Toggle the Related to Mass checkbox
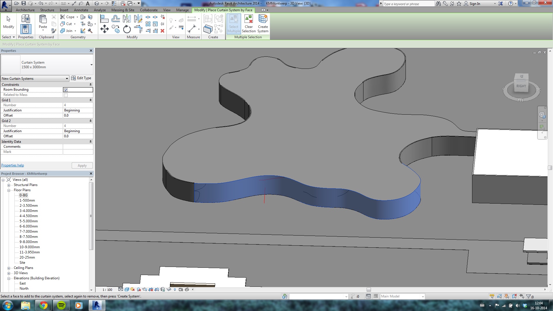Screen dimensions: 553x311 66,95
